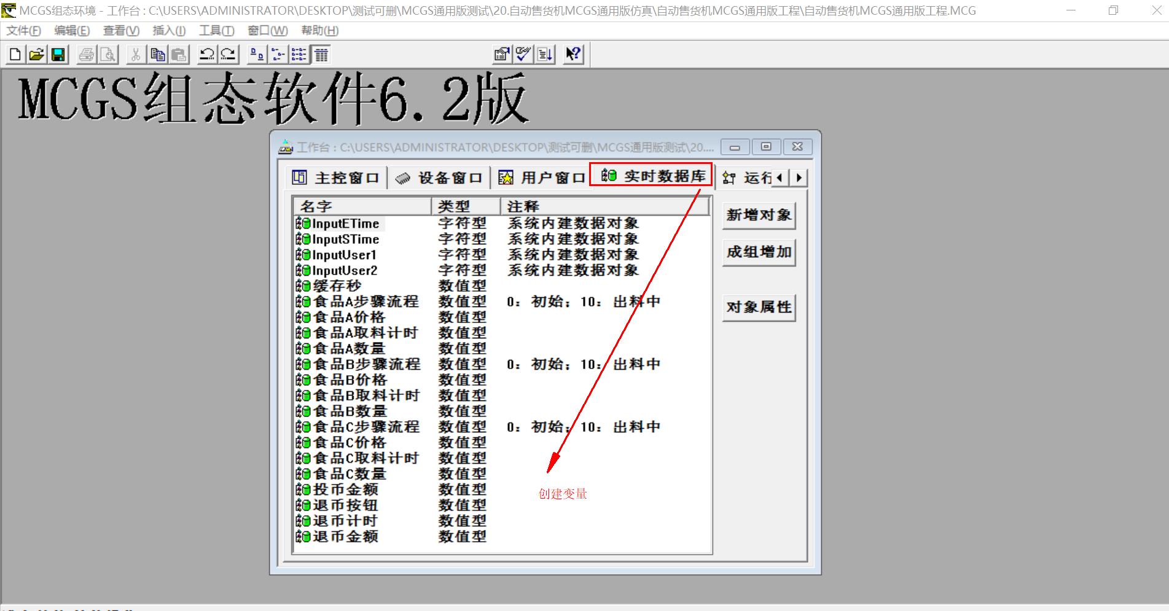Screen dimensions: 1169x611
Task: Click the workbench properties toolbar icon
Action: [x=502, y=55]
